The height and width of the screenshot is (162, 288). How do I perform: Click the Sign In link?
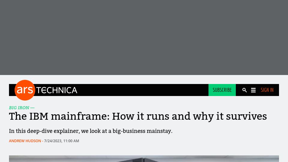pyautogui.click(x=267, y=90)
